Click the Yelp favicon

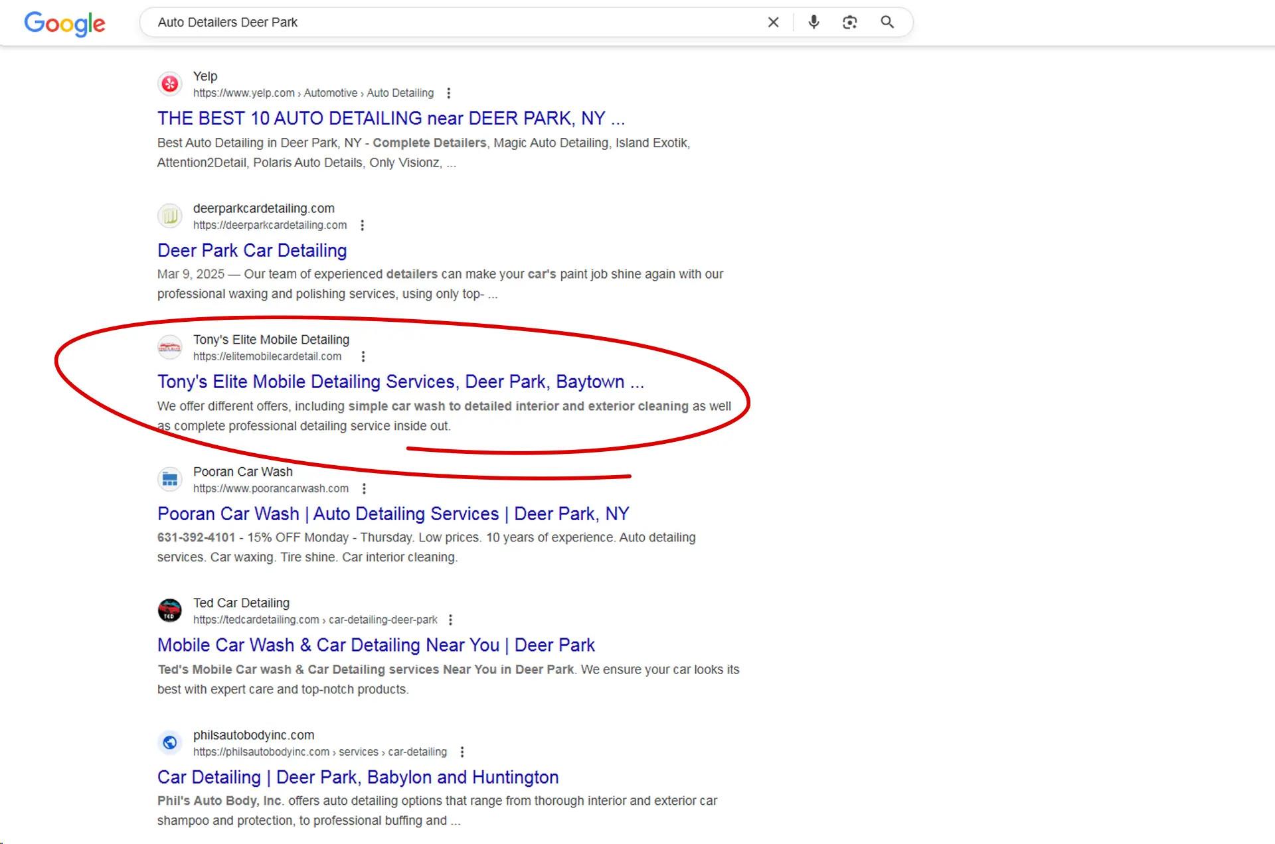click(170, 84)
